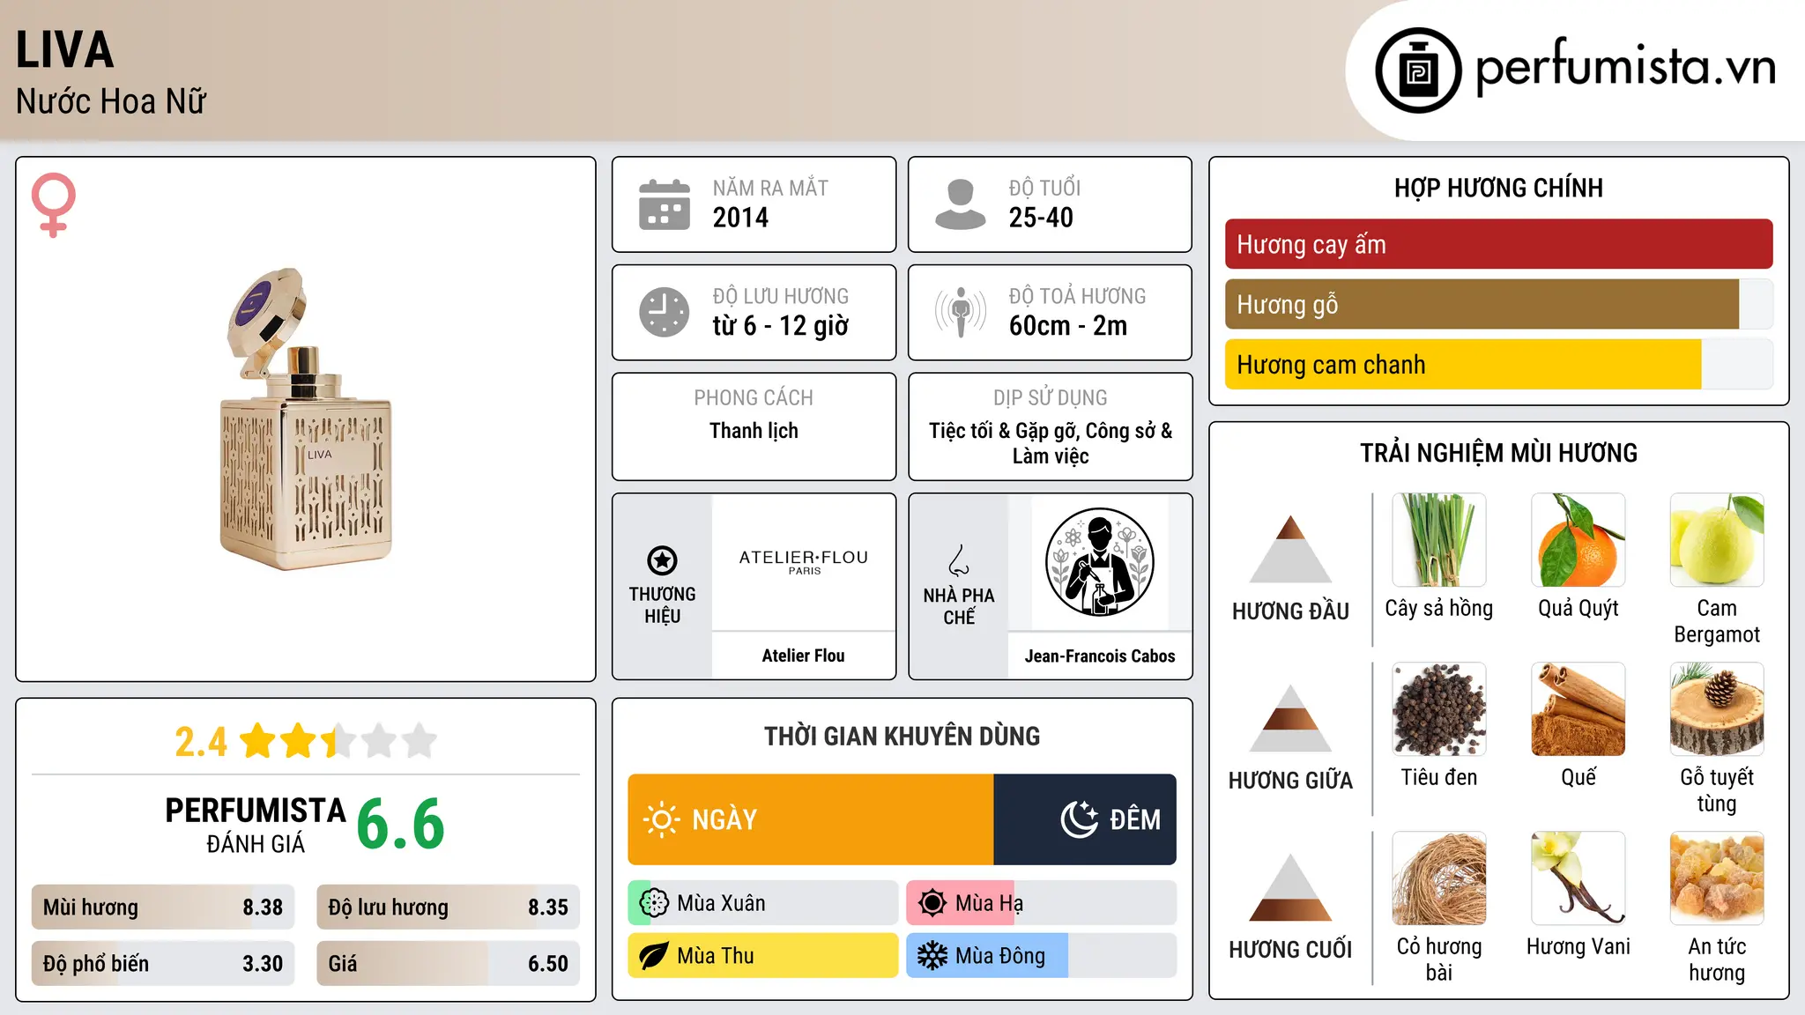Click the Nước Hoa Nữ subtitle

coord(111,101)
